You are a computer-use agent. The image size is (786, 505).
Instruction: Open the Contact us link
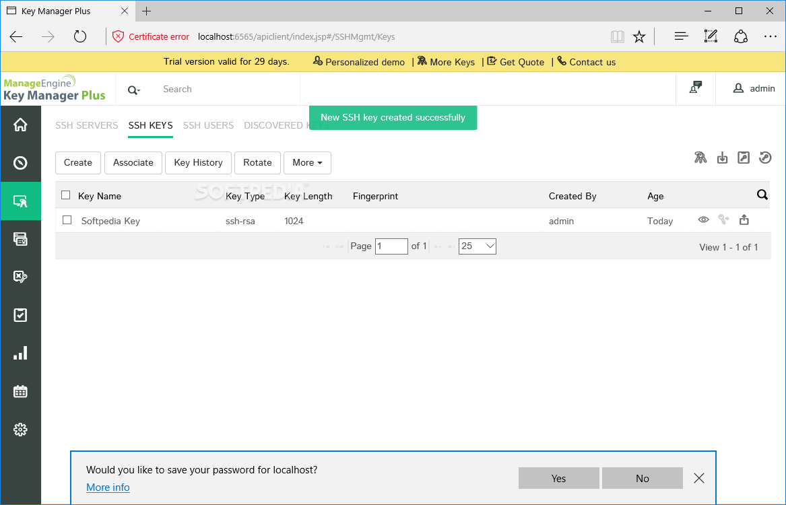pos(587,62)
